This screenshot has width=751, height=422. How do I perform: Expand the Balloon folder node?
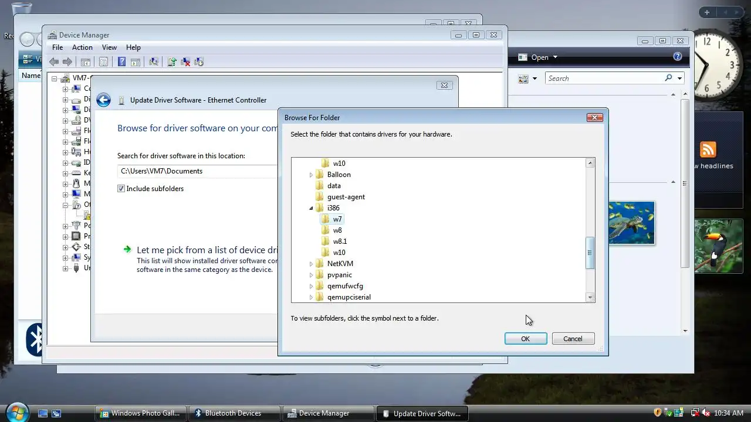pyautogui.click(x=311, y=175)
